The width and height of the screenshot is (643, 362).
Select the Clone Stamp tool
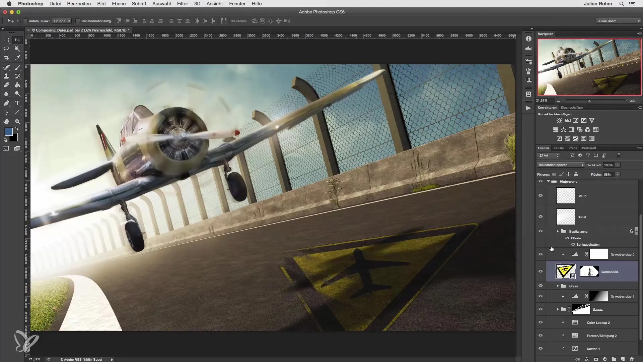[x=6, y=76]
